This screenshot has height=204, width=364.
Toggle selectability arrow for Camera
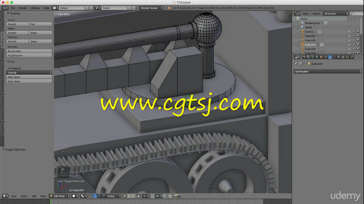354,32
